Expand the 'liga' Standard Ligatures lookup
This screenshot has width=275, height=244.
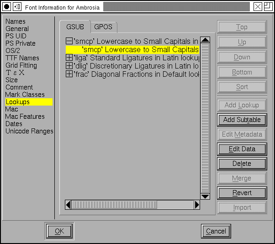[69, 58]
